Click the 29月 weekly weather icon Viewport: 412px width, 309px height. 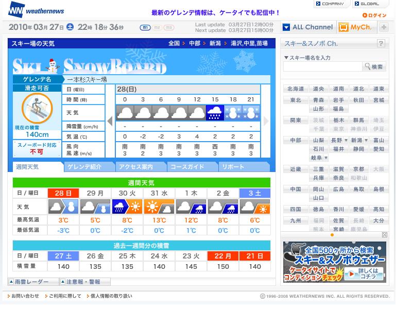[x=95, y=207]
